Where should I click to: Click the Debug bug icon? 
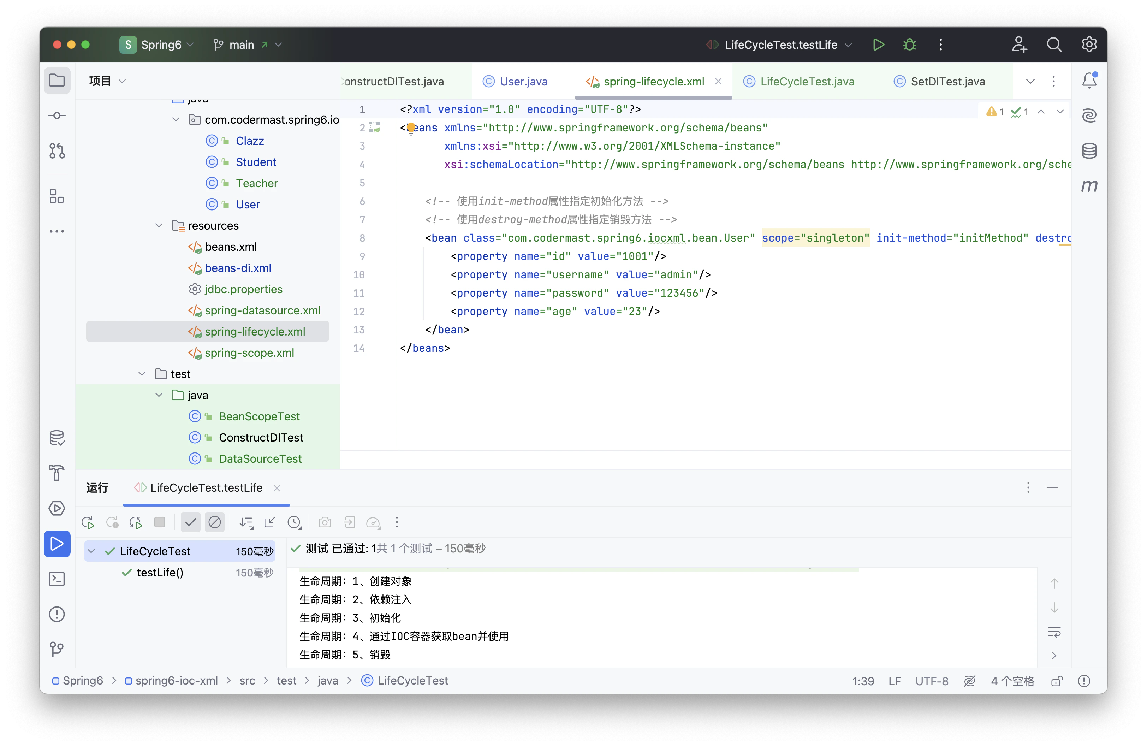coord(909,45)
